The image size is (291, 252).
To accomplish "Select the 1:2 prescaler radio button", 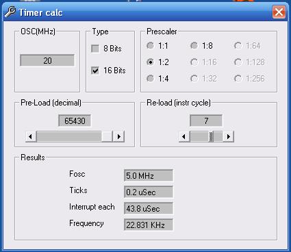I will 150,62.
